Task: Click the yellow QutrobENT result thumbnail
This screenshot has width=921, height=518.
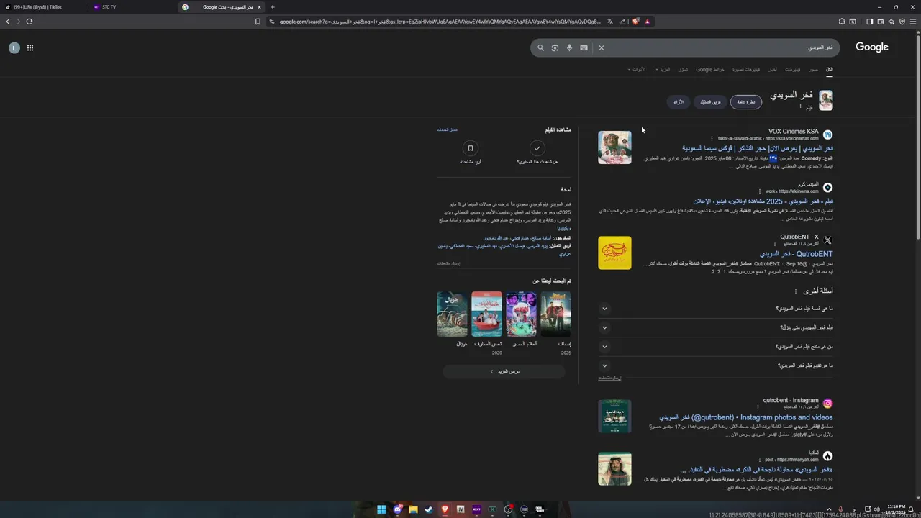Action: 614,253
